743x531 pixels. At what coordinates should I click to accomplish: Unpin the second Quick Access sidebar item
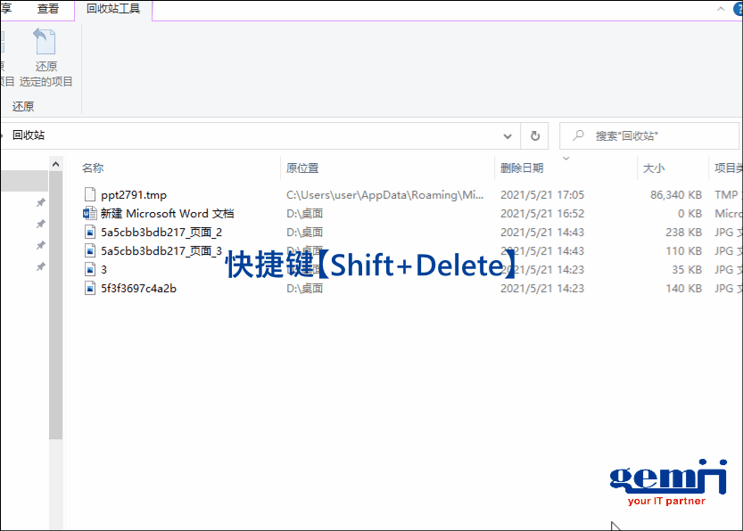click(39, 225)
